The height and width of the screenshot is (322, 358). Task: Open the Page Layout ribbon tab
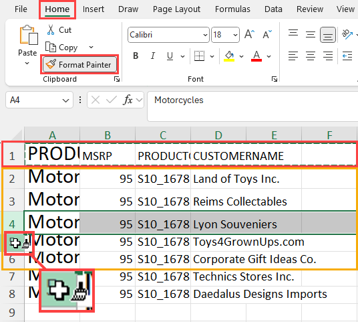point(176,9)
